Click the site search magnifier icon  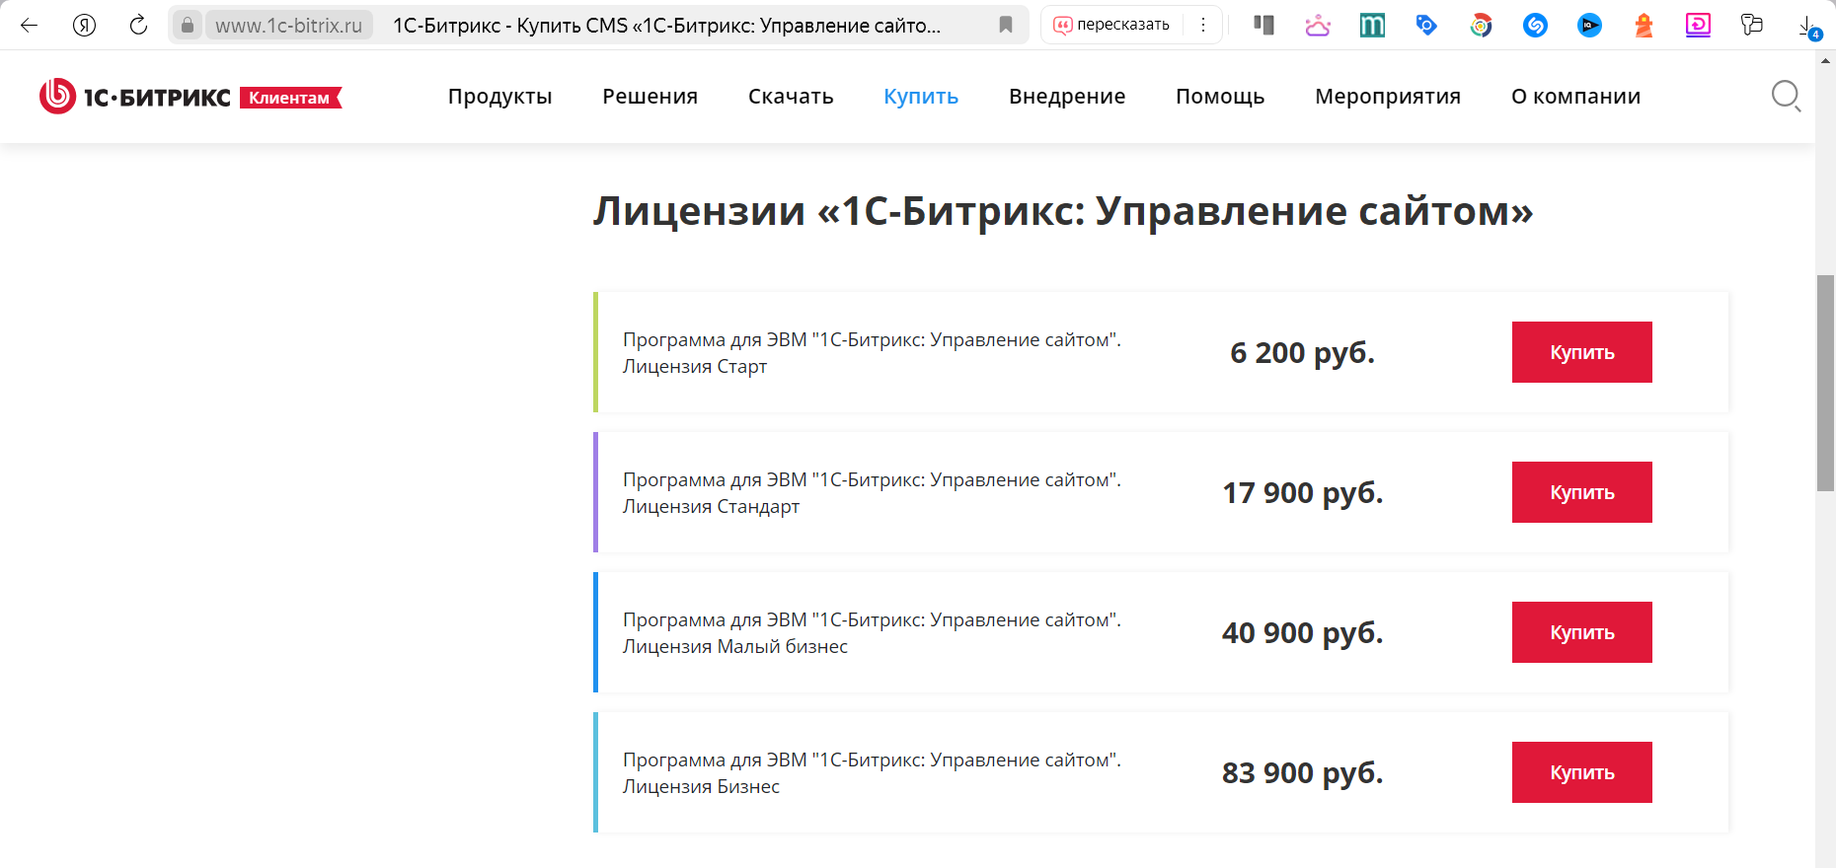(x=1786, y=96)
